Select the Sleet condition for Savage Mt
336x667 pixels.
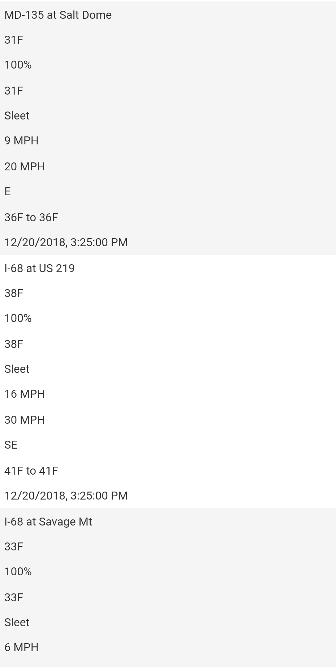point(17,623)
